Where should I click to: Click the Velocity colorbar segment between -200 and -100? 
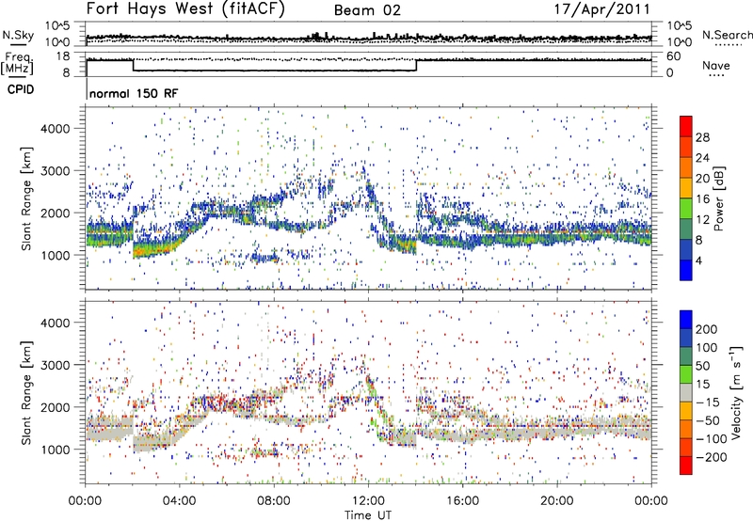pyautogui.click(x=686, y=447)
